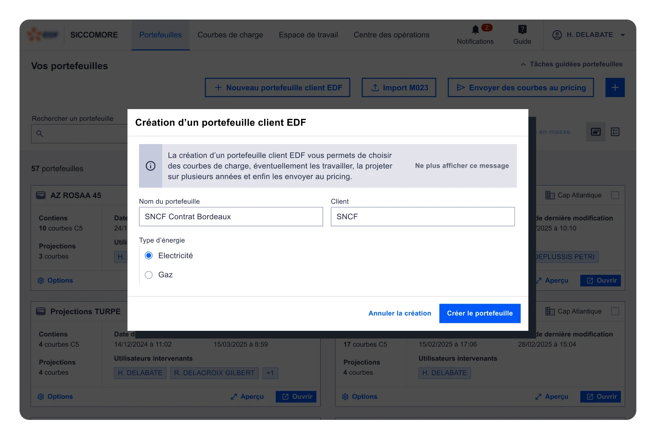656x439 pixels.
Task: Click the AZ ROSAA 45 card title
Action: pyautogui.click(x=76, y=195)
